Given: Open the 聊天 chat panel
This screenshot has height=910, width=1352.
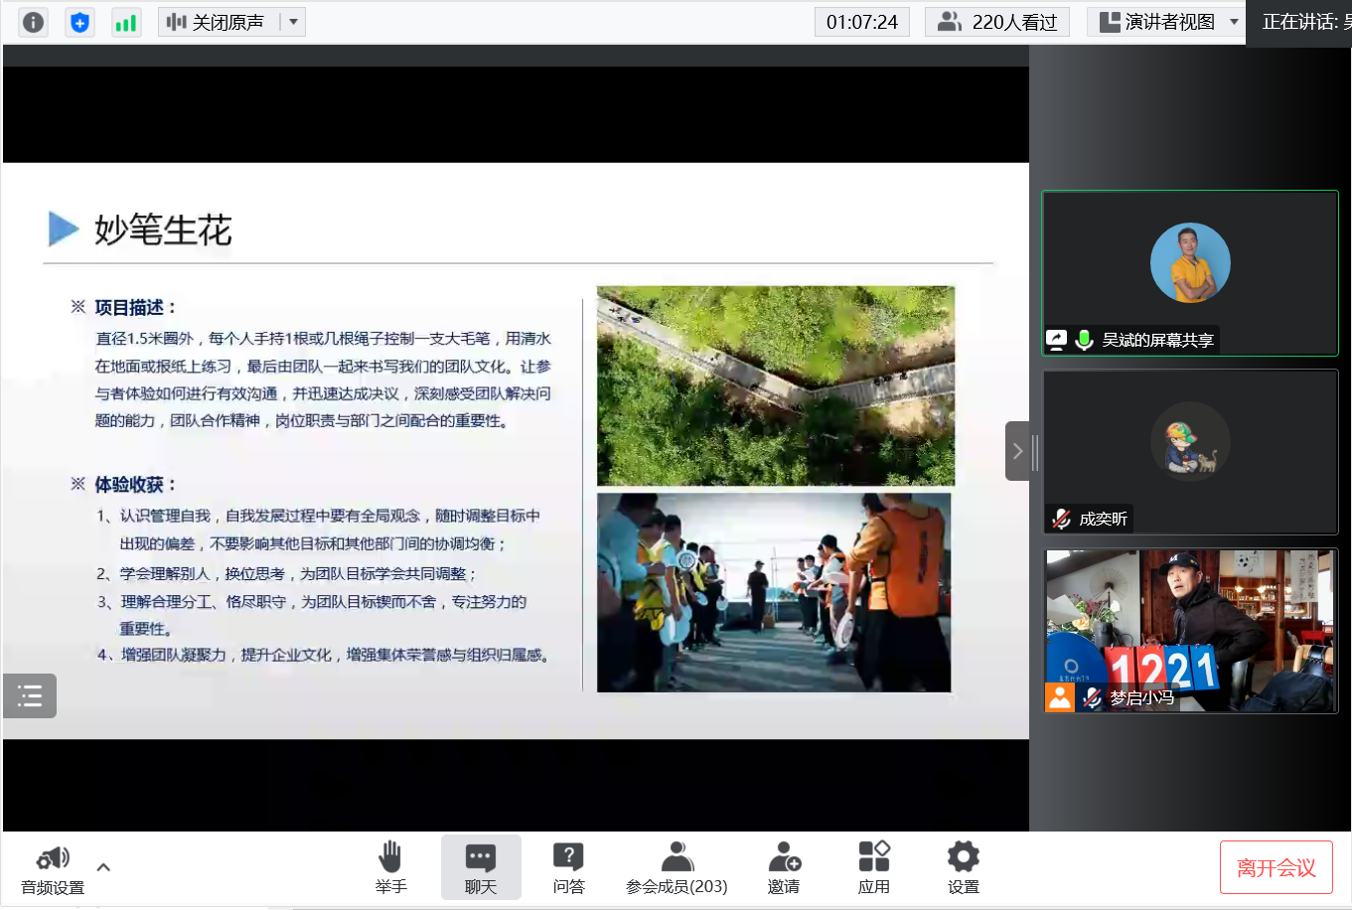Looking at the screenshot, I should point(480,866).
